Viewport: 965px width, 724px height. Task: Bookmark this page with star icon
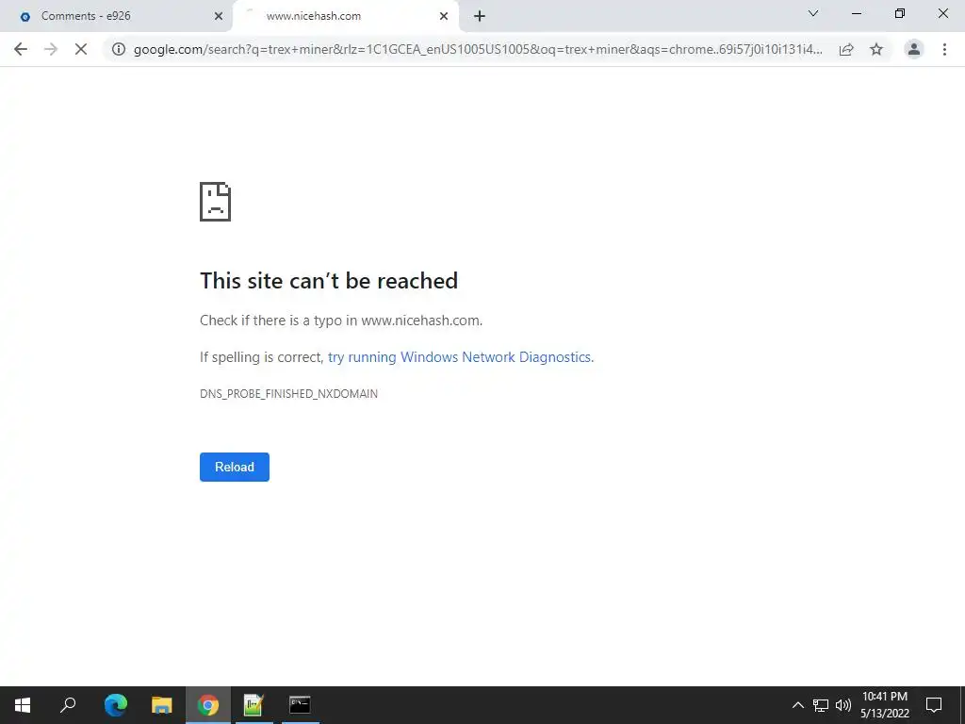click(x=876, y=49)
